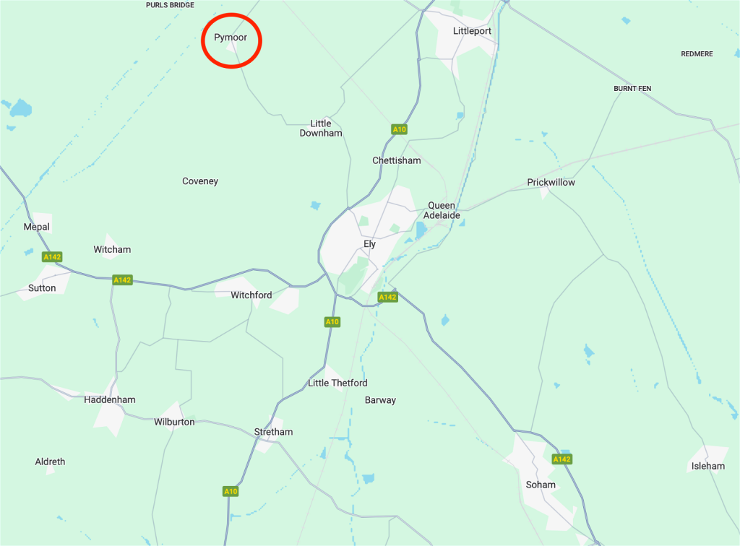Select the Little Thetford label
Viewport: 740px width, 546px height.
[x=337, y=383]
